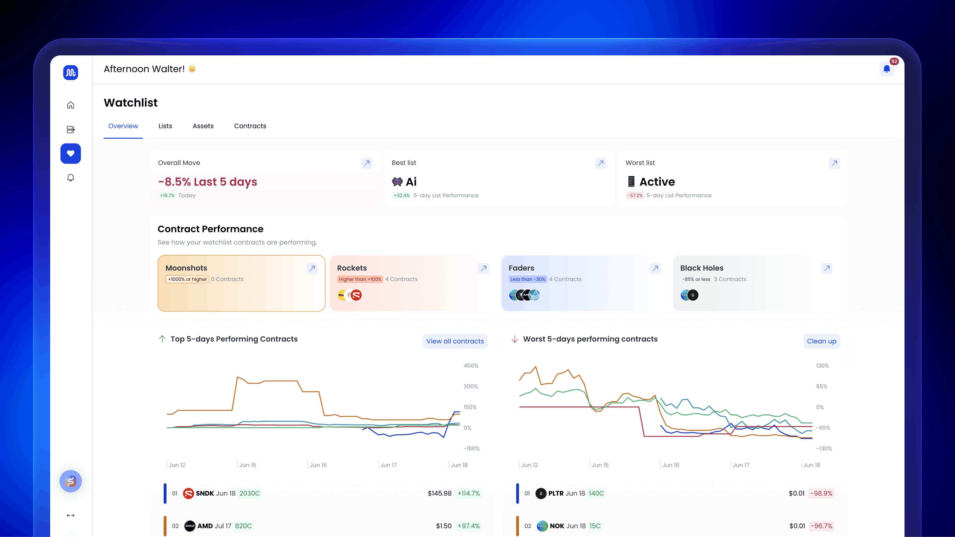Click the Black Holes contract logos
Viewport: 955px width, 537px height.
689,295
